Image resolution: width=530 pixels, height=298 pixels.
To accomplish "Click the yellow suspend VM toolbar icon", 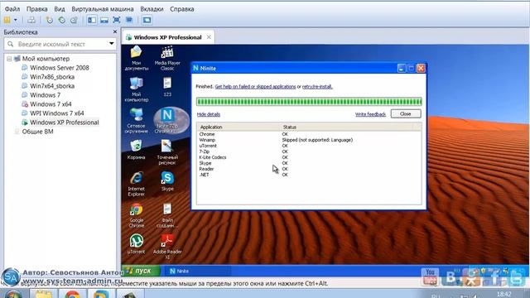I will [x=7, y=20].
